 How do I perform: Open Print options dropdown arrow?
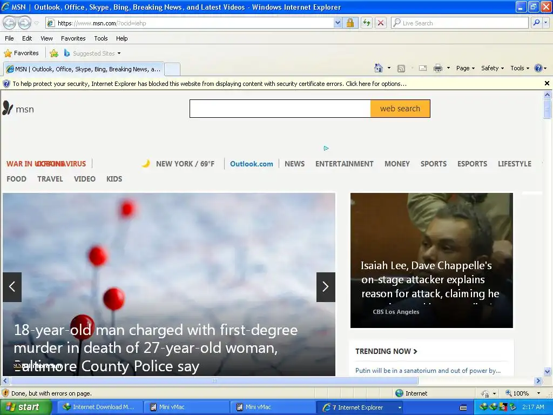[448, 68]
